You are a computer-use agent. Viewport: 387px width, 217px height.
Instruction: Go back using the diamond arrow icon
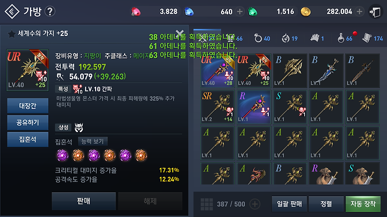coord(12,12)
